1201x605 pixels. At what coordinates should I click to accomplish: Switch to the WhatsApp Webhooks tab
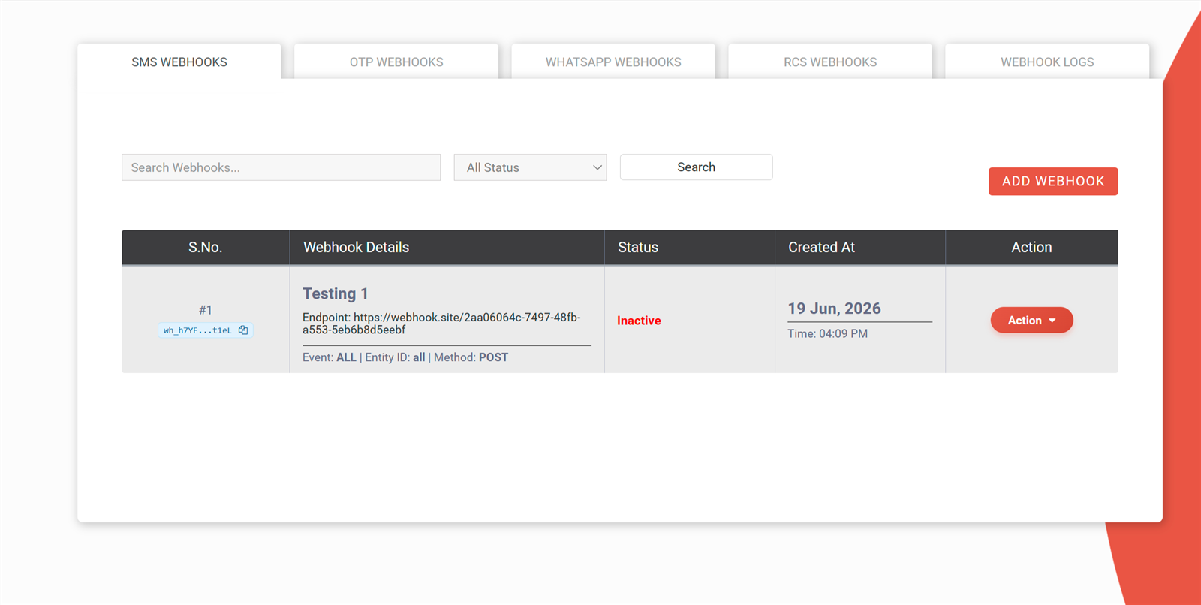613,62
